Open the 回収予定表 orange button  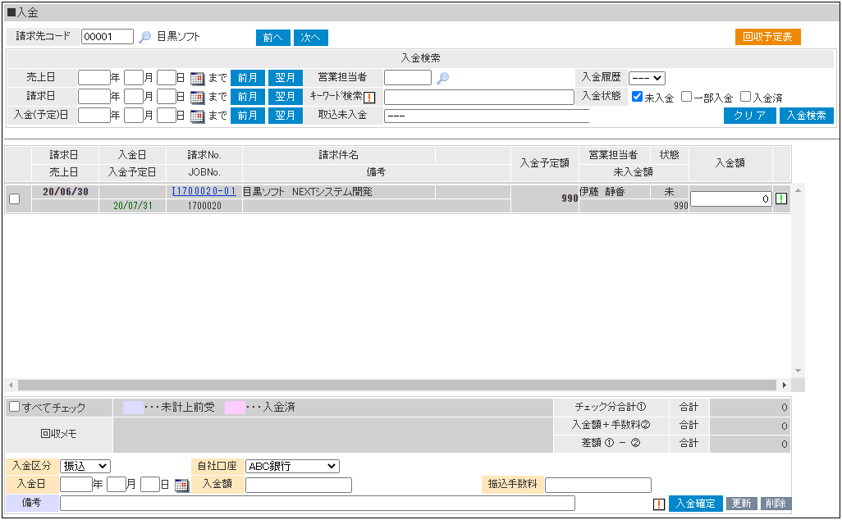[767, 36]
